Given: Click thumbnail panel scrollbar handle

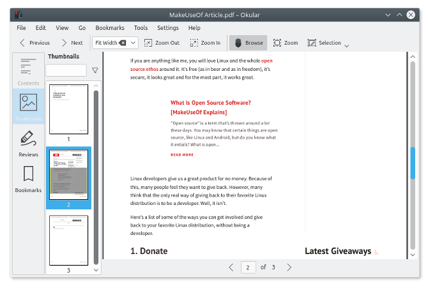Looking at the screenshot, I should 96,177.
